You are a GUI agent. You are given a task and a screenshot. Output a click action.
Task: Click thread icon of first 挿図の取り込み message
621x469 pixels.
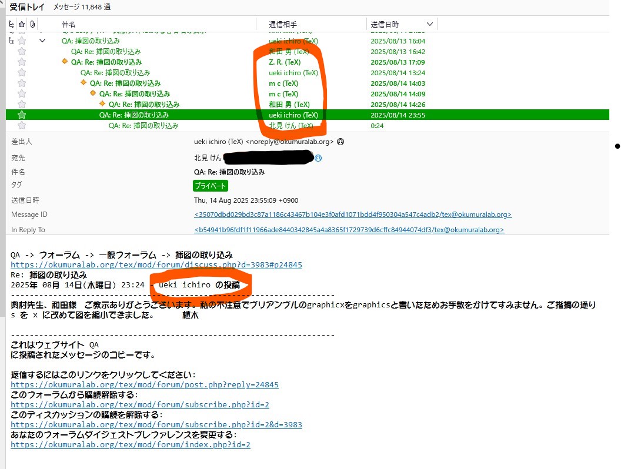[x=11, y=41]
